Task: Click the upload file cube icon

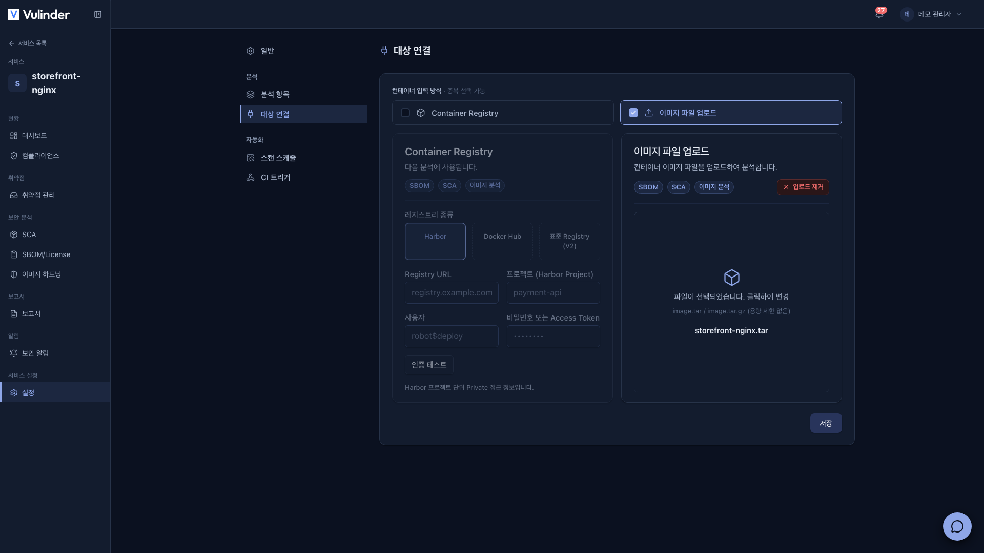Action: 731,278
